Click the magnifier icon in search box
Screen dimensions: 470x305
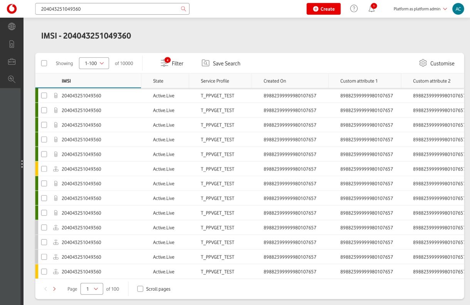coord(183,9)
